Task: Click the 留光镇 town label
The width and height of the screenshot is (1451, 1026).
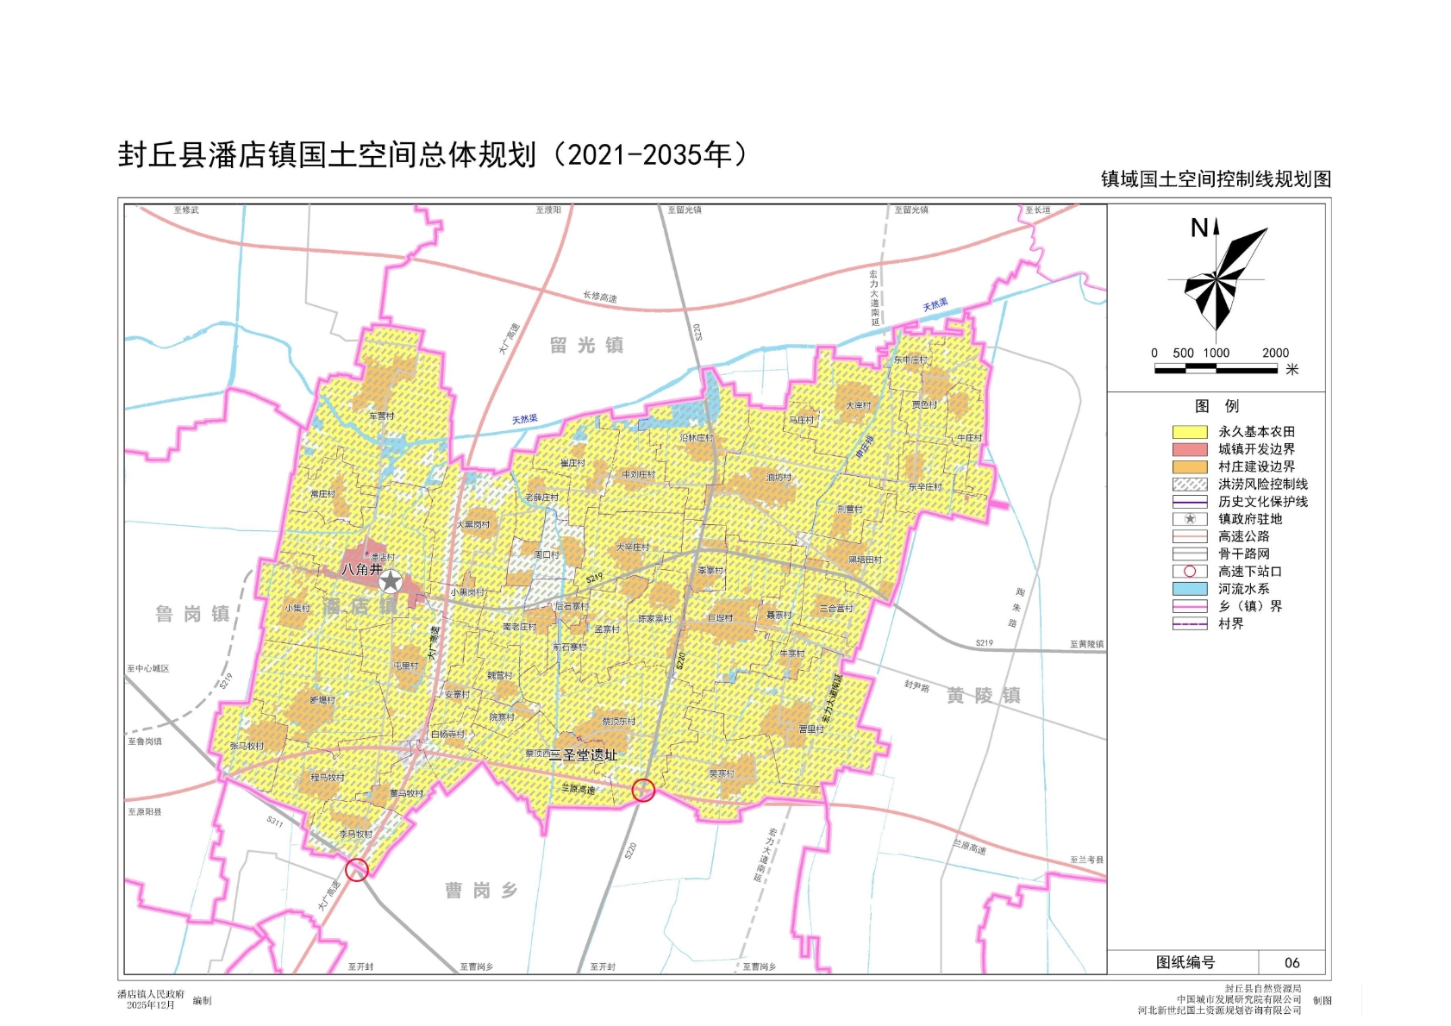Action: [586, 346]
